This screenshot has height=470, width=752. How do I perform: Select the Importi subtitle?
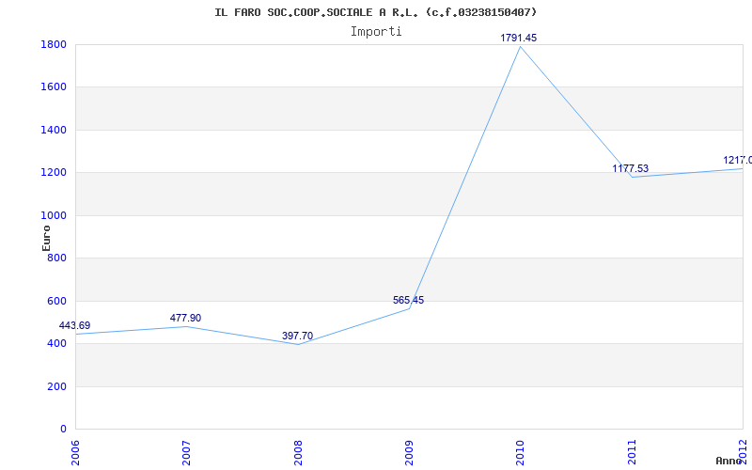coord(376,32)
